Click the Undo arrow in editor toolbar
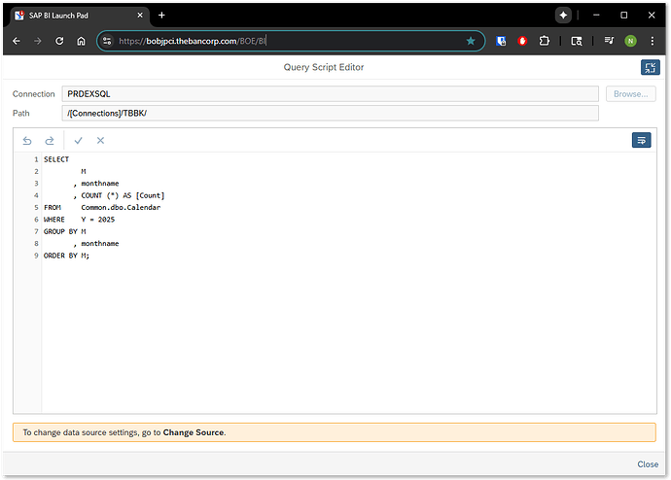 tap(27, 141)
